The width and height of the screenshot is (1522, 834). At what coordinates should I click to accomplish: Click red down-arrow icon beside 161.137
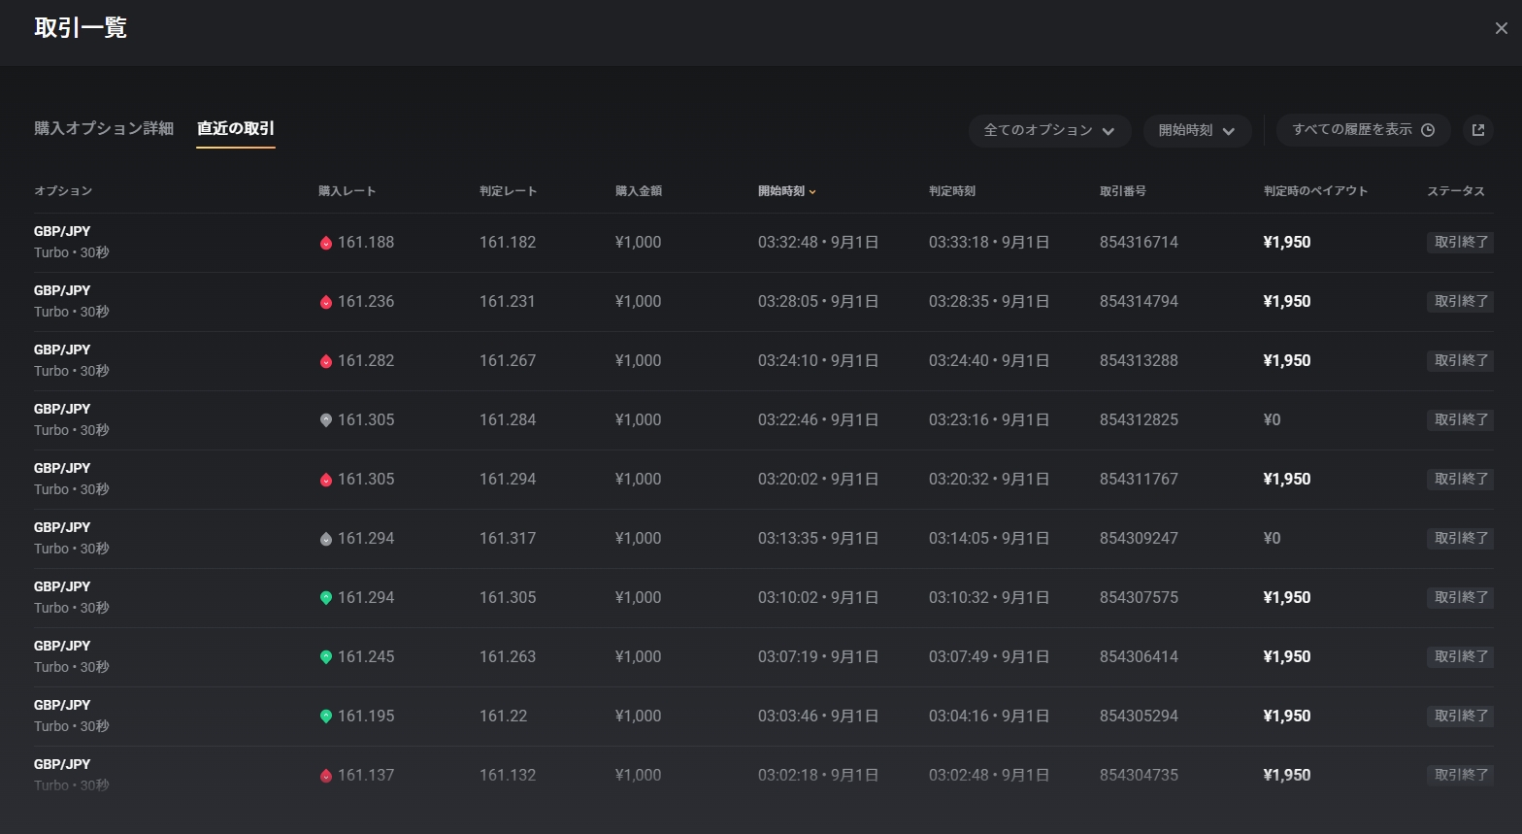click(x=326, y=776)
